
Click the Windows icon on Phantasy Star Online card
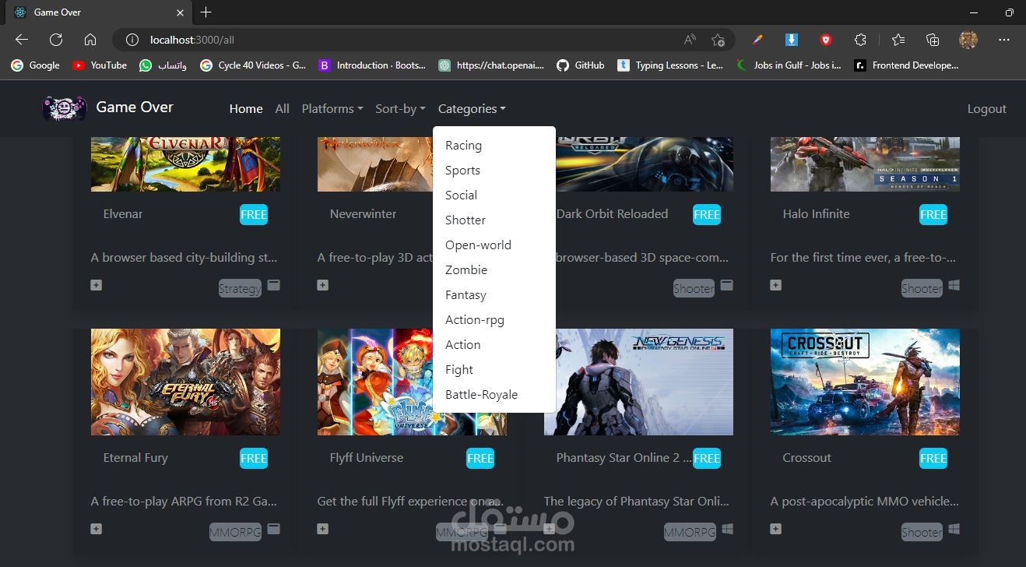pos(727,529)
